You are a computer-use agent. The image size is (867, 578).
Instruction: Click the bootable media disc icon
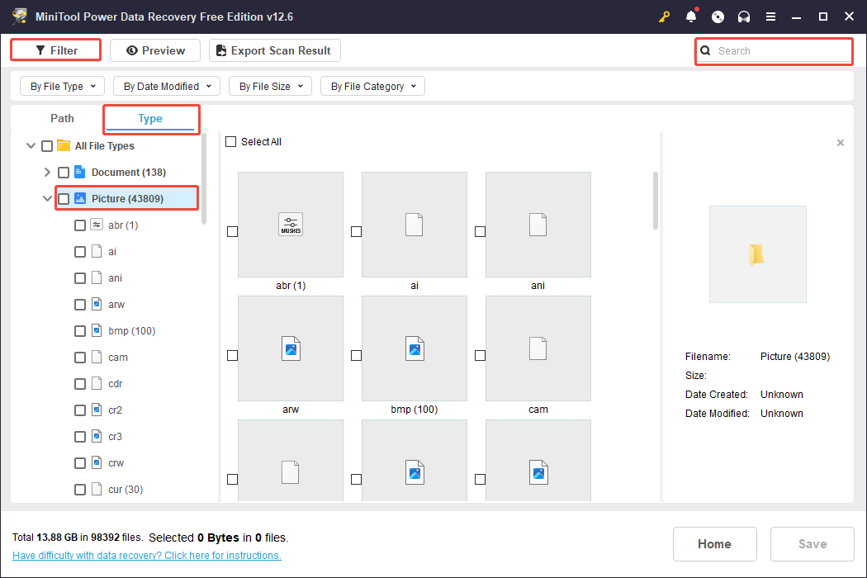(718, 16)
